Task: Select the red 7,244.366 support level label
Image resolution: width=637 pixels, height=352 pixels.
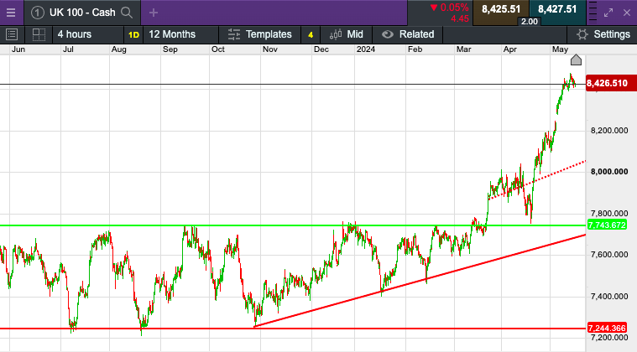Action: click(607, 328)
